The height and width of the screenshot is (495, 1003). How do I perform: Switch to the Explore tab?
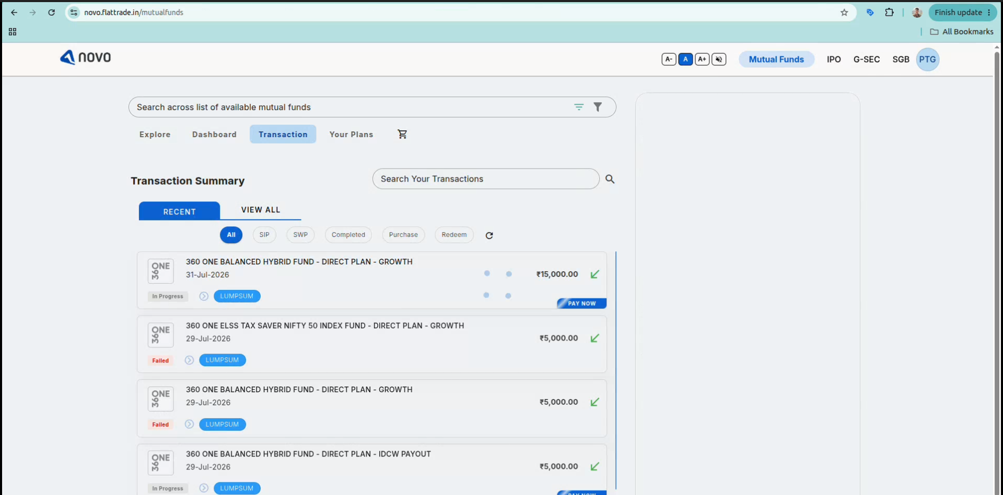[x=155, y=135]
